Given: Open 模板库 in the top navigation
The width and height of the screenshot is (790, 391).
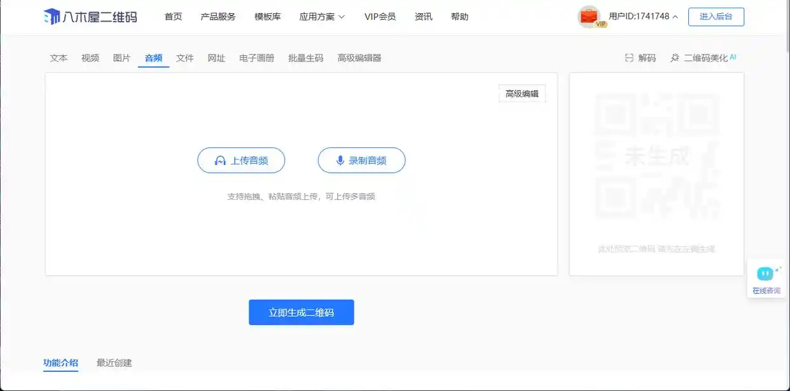Looking at the screenshot, I should pos(268,17).
